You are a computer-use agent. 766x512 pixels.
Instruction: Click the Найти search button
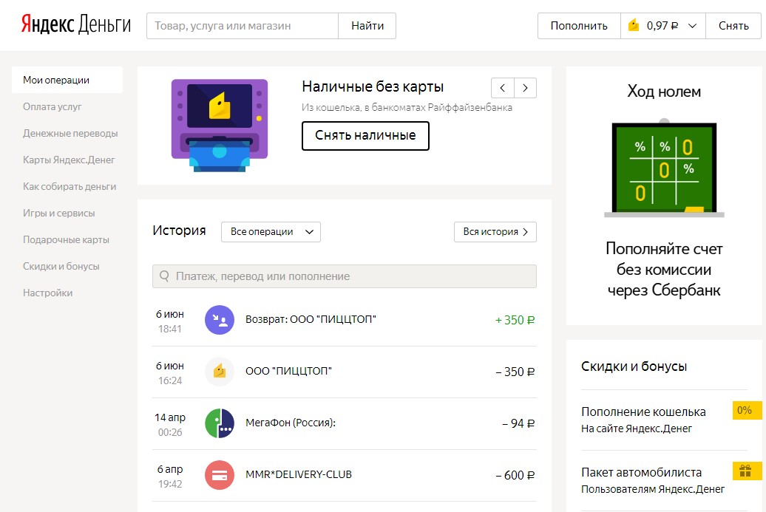pos(367,26)
